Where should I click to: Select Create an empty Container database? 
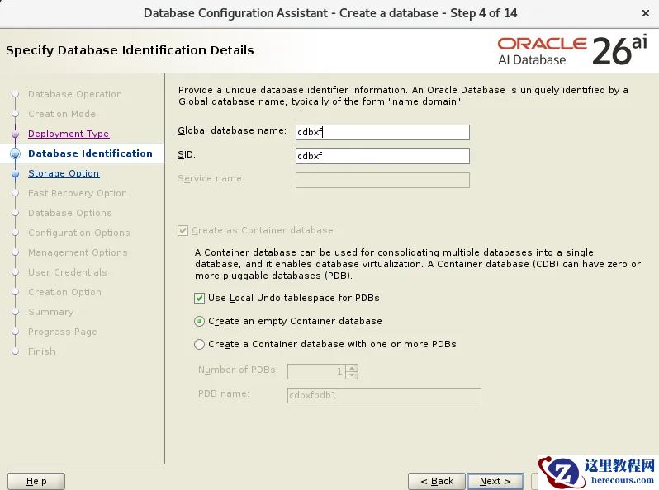(x=199, y=322)
